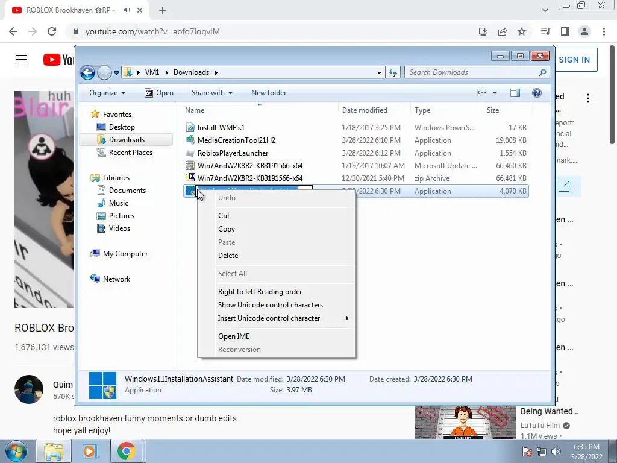Click the Action Center flag icon
The image size is (617, 463).
(527, 452)
